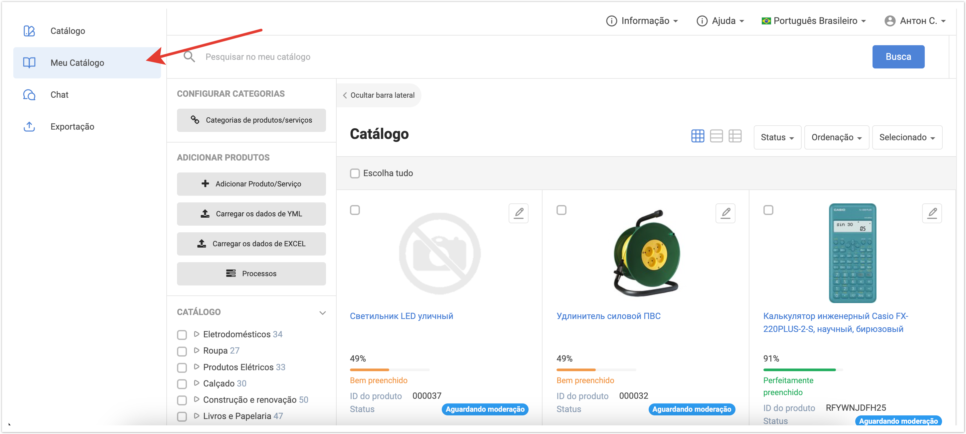Tick the Eletrodomésticos category checkbox

tap(182, 335)
